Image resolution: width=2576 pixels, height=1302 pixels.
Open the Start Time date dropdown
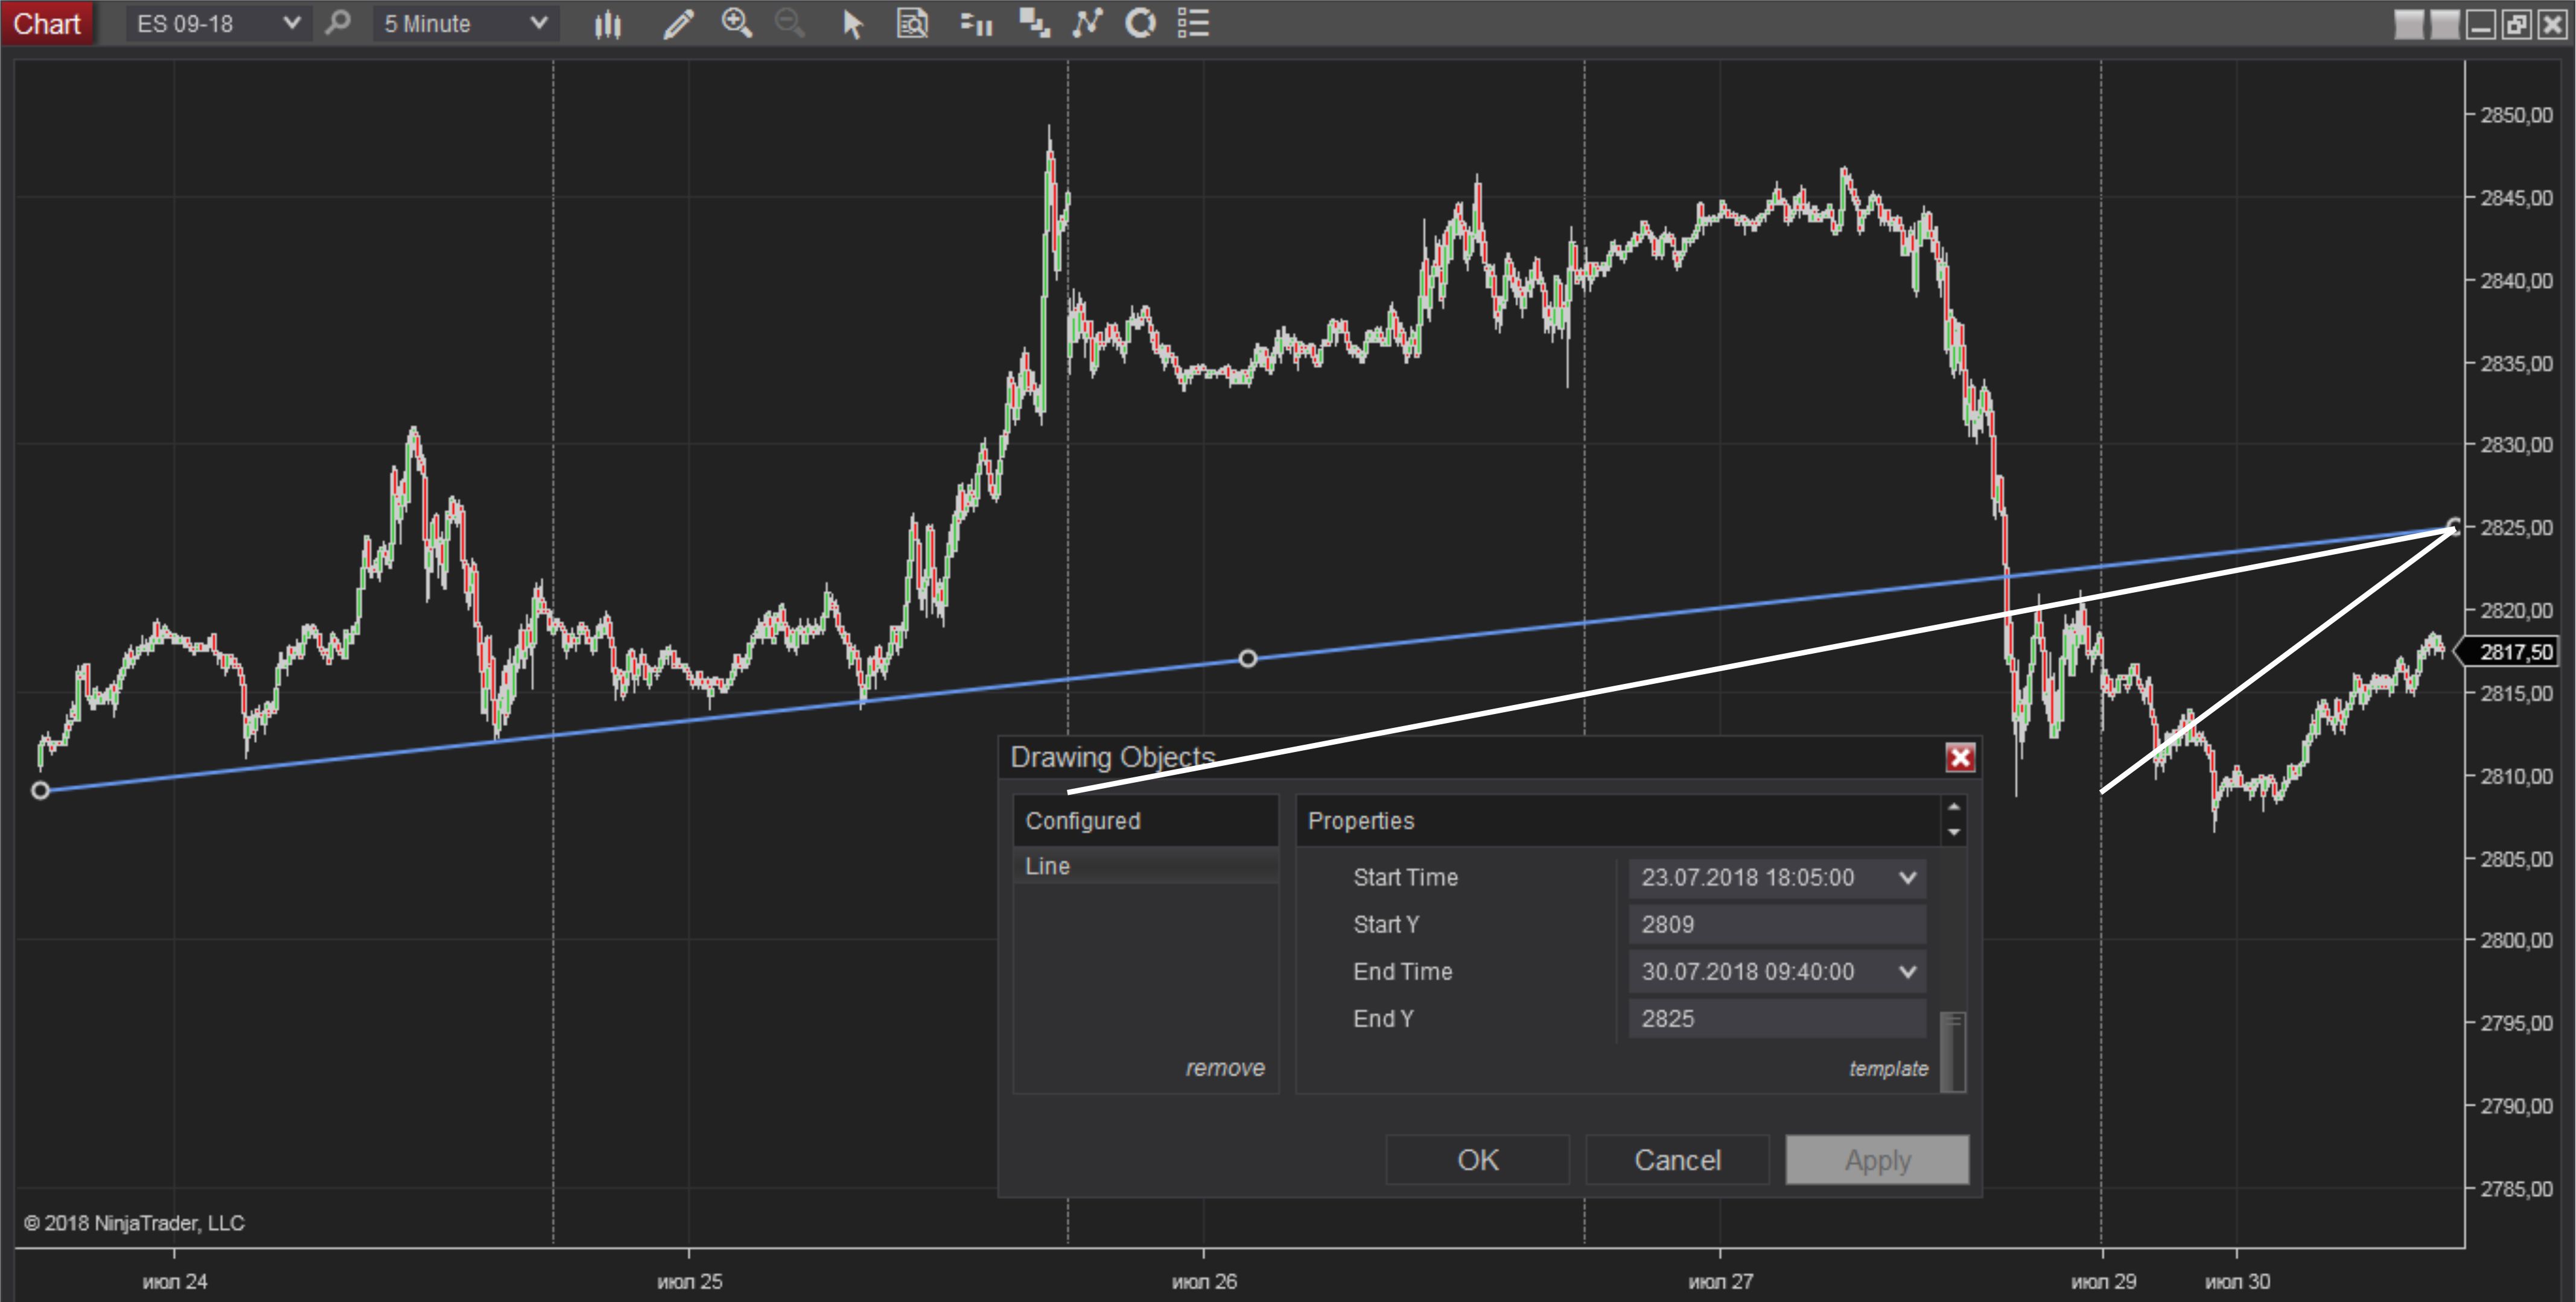[x=1907, y=877]
